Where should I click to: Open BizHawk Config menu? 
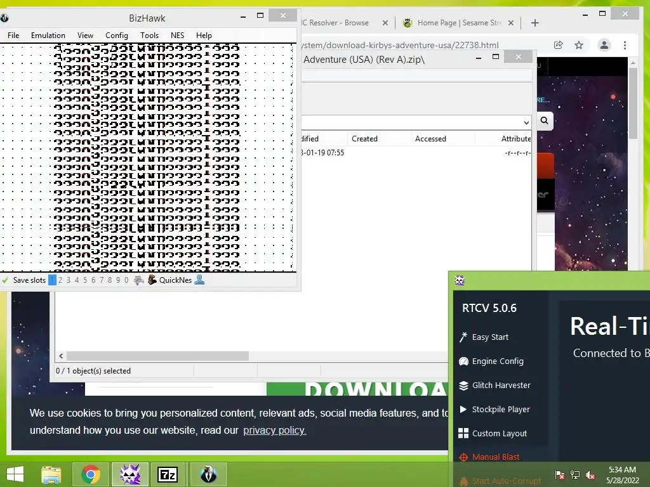point(117,36)
